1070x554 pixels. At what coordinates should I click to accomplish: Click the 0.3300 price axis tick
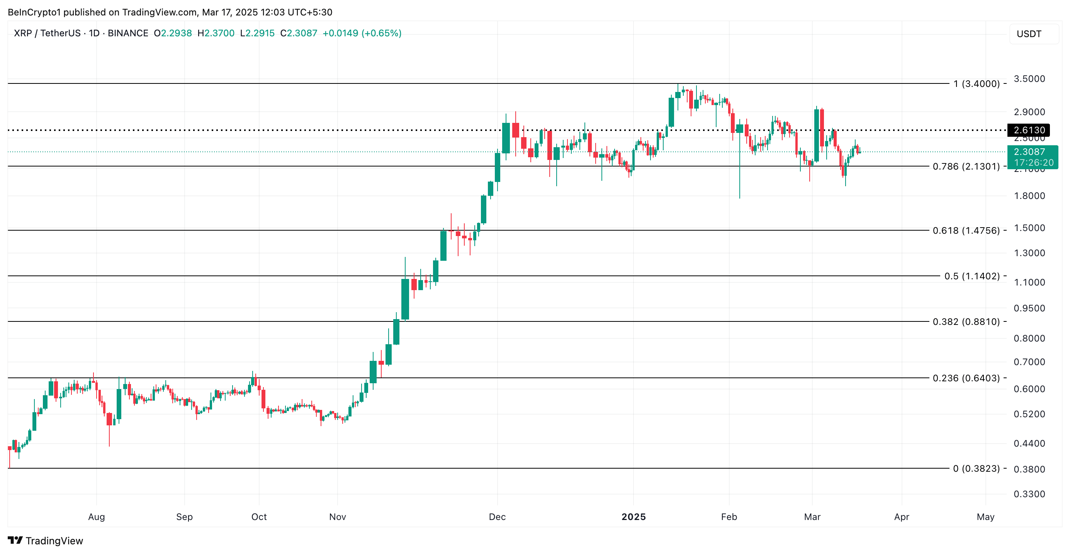1029,494
